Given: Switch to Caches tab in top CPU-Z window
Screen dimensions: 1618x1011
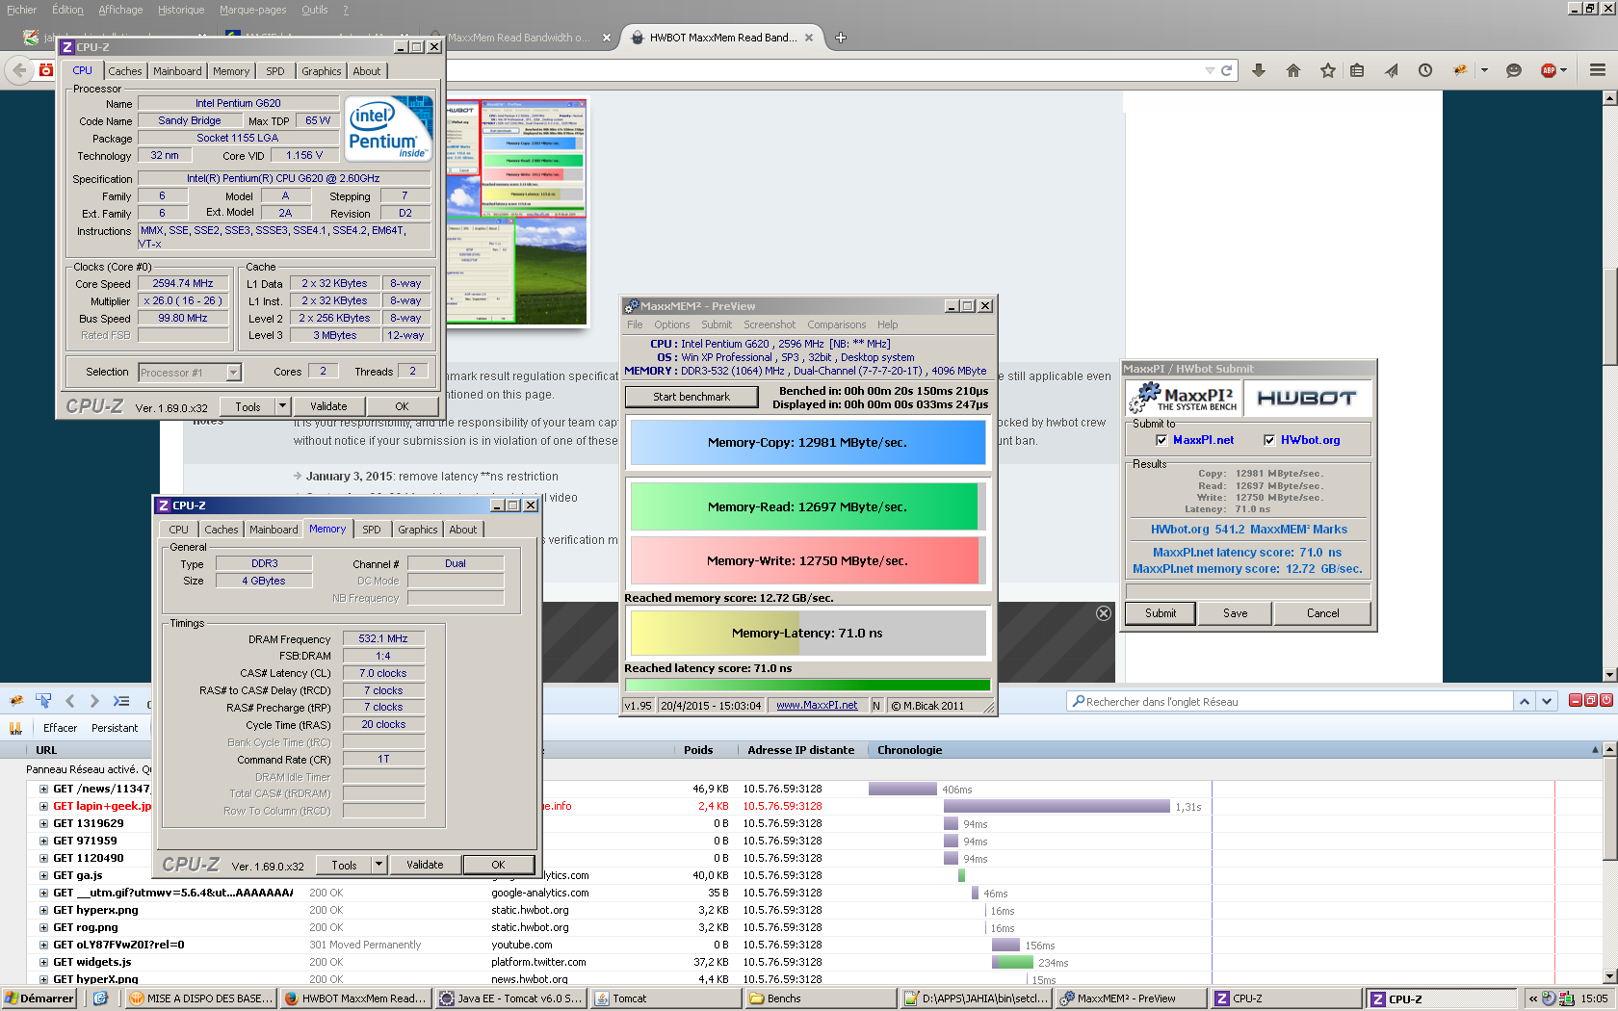Looking at the screenshot, I should click(125, 71).
